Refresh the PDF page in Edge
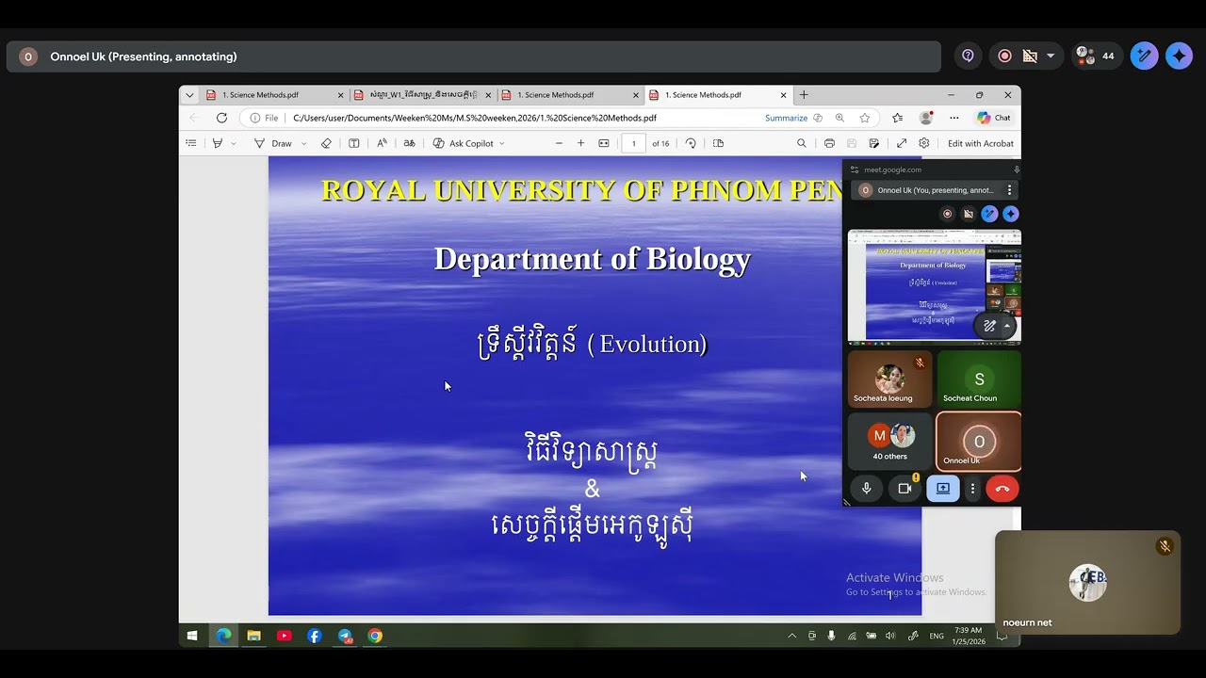The image size is (1206, 678). pos(221,118)
